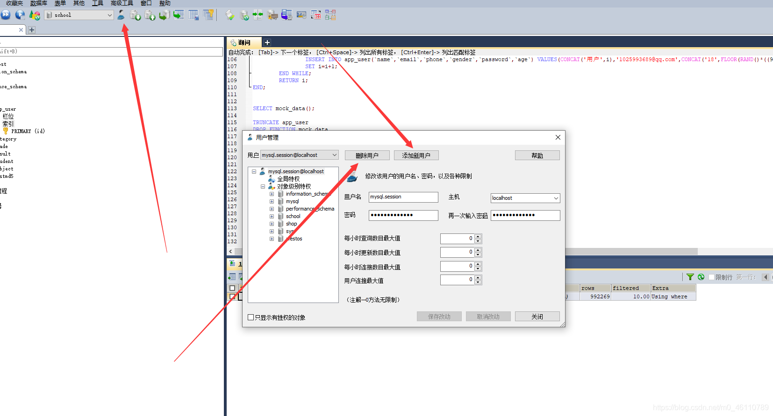Screen dimensions: 773x416
Task: Click the 删除用户 button
Action: (x=367, y=155)
